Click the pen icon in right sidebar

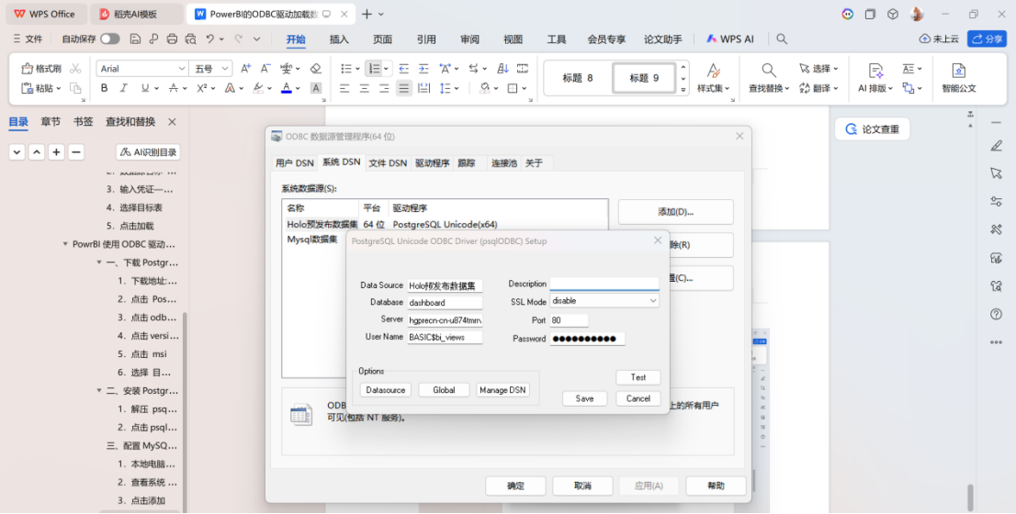tap(997, 146)
